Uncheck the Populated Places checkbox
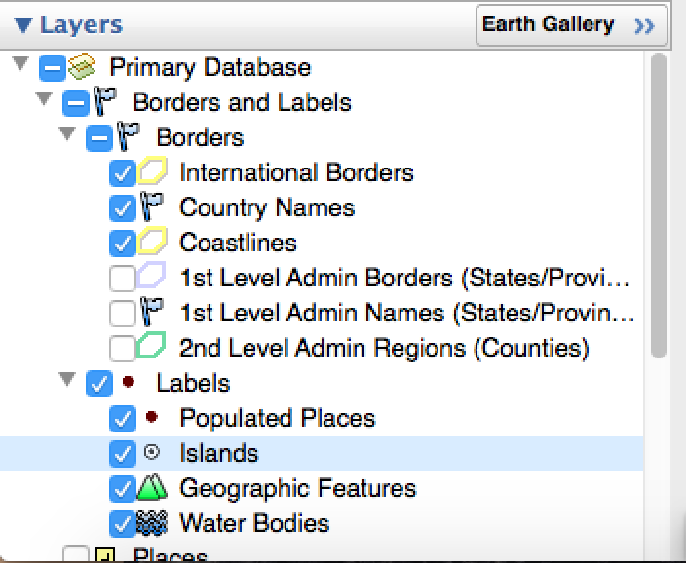Viewport: 686px width, 563px height. tap(123, 419)
